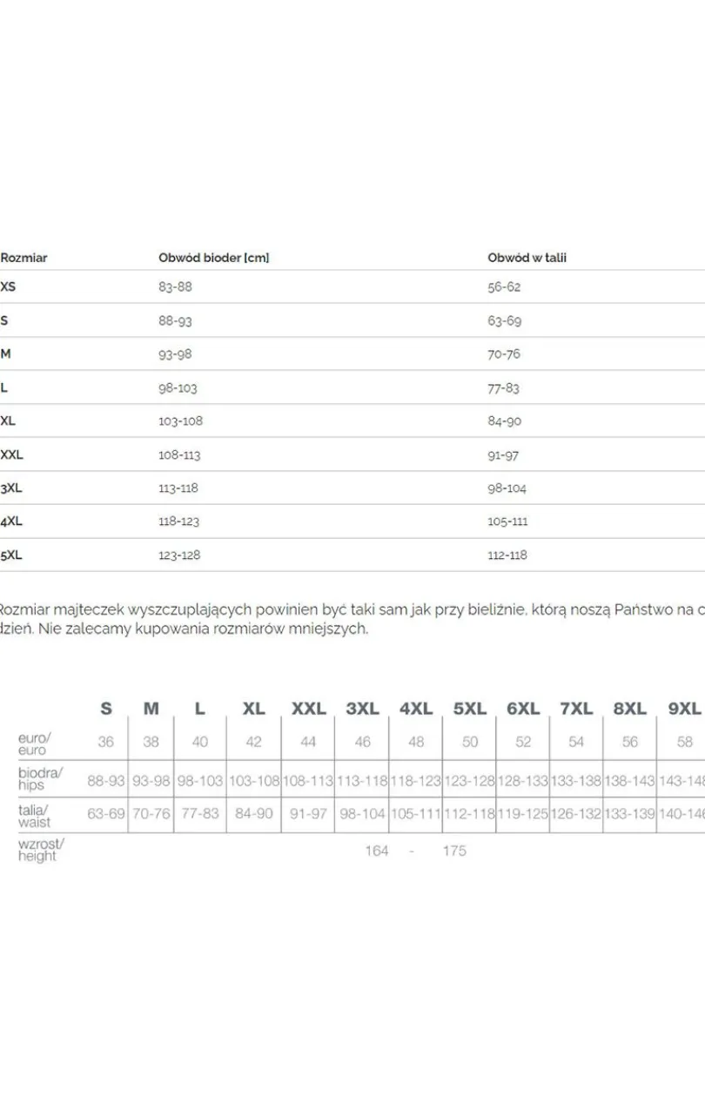Viewport: 705px width, 1097px height.
Task: Click hips value 133-138 under 7XL
Action: coord(576,781)
